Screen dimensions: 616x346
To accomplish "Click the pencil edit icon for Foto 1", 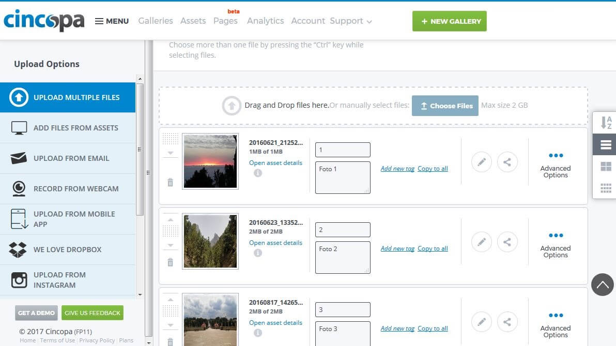I will 481,162.
